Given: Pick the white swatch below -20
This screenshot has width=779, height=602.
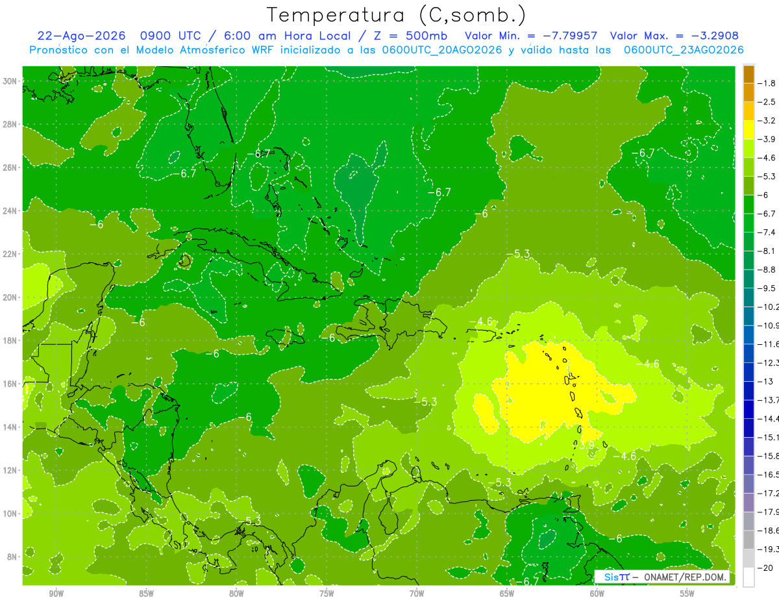Looking at the screenshot, I should (748, 577).
